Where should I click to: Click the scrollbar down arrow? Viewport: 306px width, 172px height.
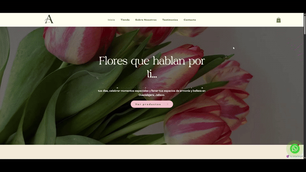click(x=305, y=158)
